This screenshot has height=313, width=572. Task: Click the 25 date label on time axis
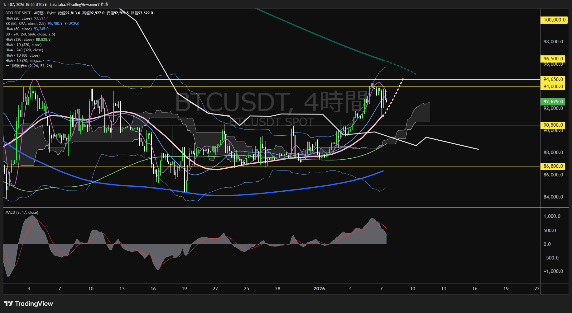click(247, 289)
